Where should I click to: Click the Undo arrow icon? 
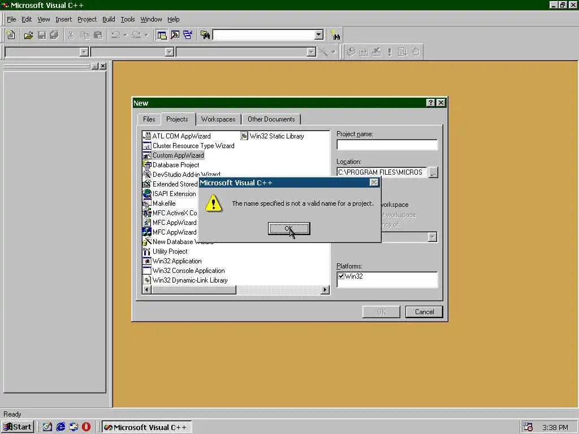coord(115,35)
